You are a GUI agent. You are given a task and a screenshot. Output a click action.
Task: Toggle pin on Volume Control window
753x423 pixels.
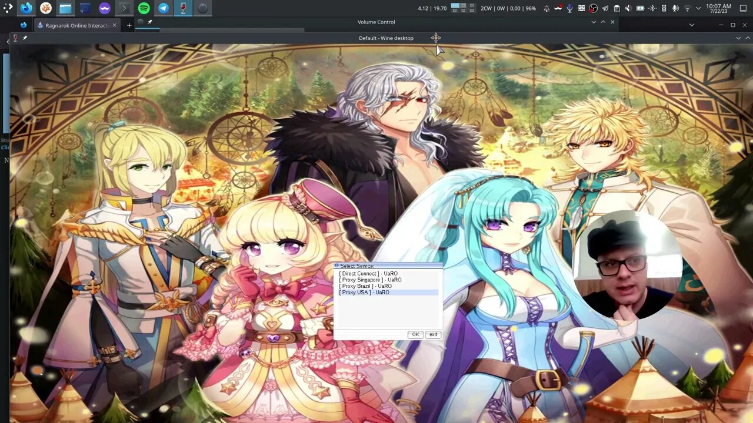coord(149,22)
